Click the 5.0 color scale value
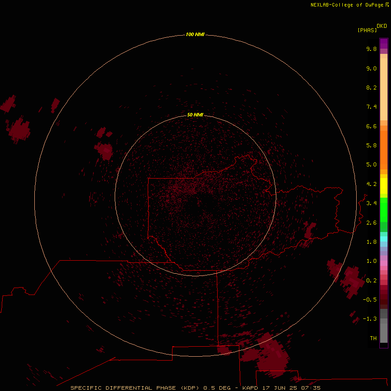The width and height of the screenshot is (391, 391). (371, 165)
